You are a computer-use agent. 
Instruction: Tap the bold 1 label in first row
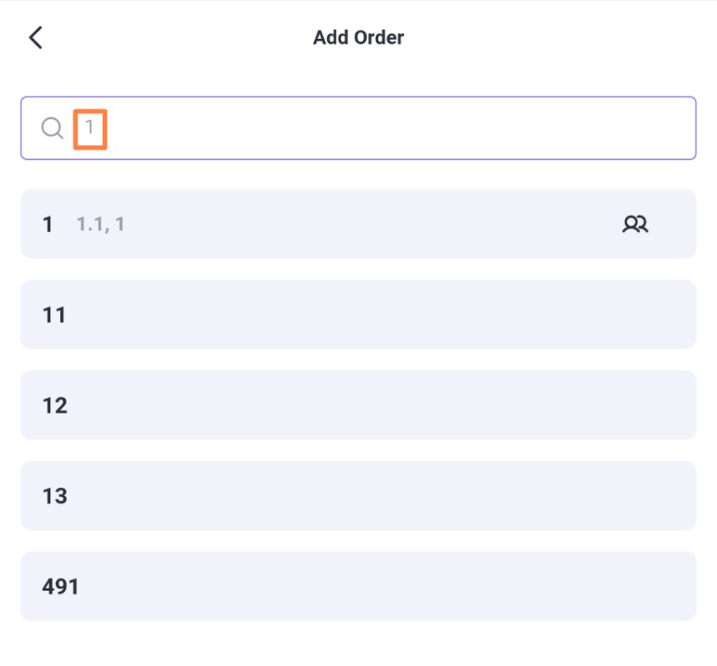(x=48, y=224)
